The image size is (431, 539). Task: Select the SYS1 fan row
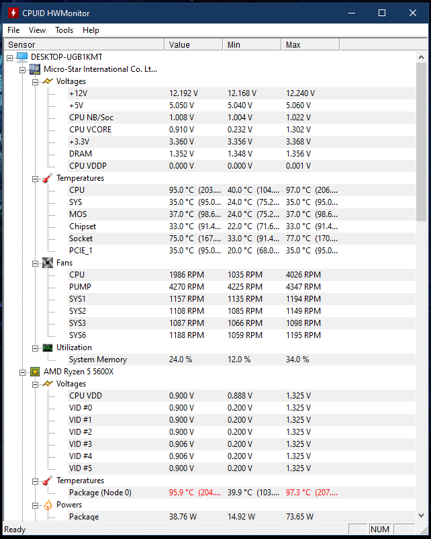242,299
